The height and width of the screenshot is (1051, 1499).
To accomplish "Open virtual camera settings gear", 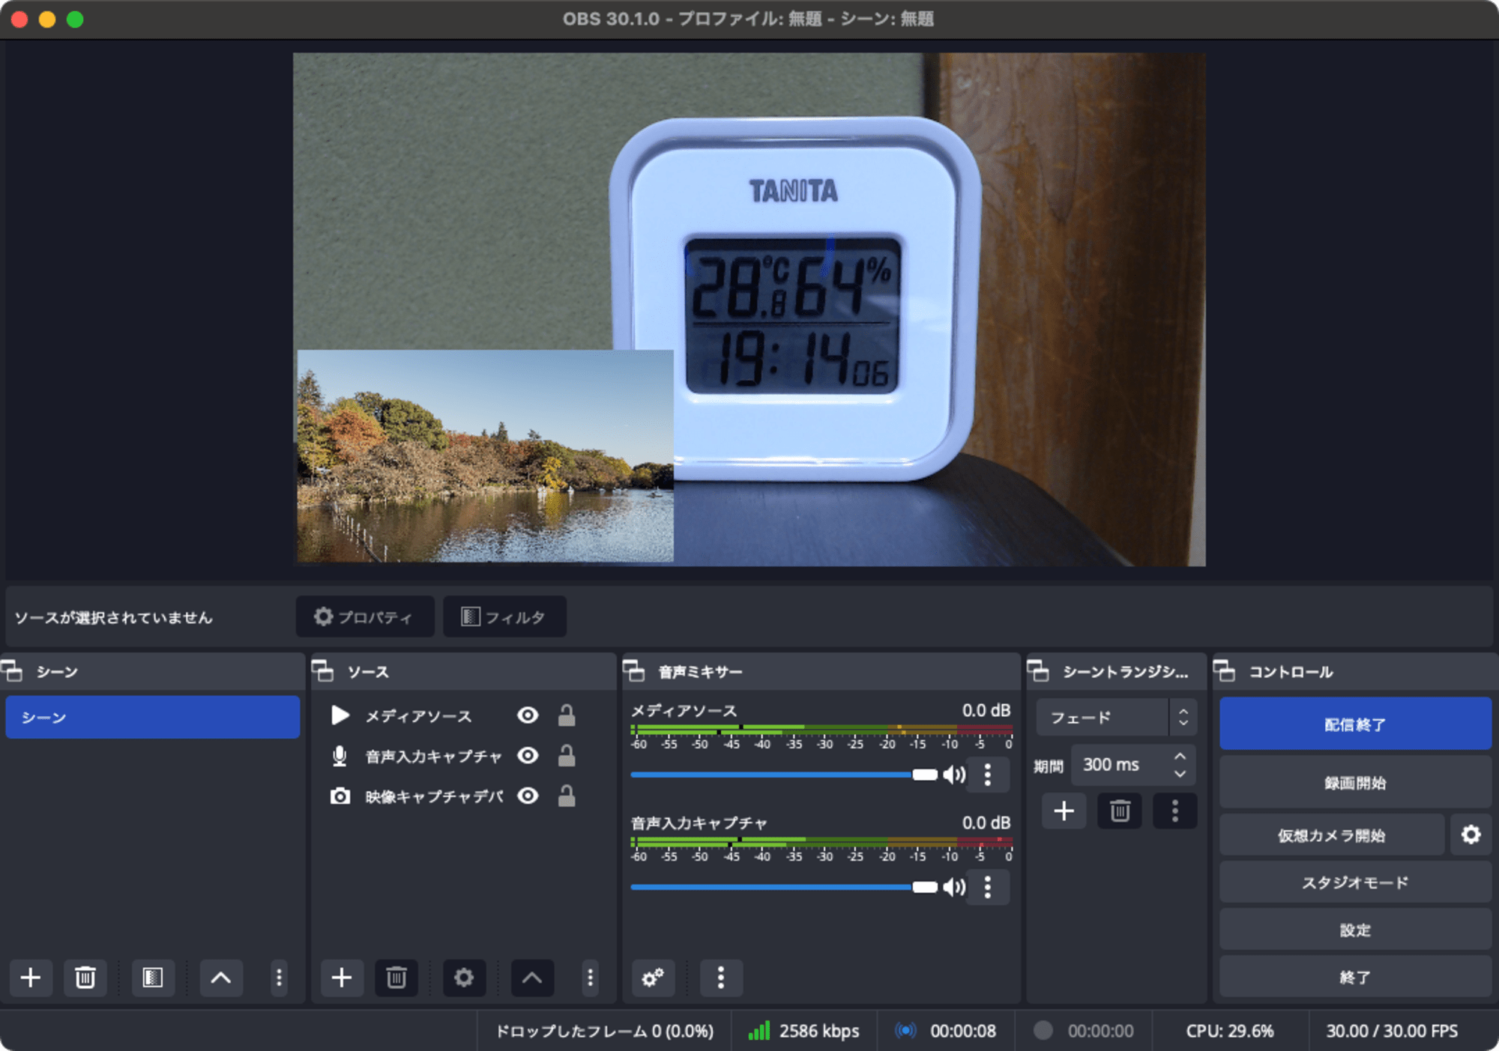I will tap(1471, 835).
